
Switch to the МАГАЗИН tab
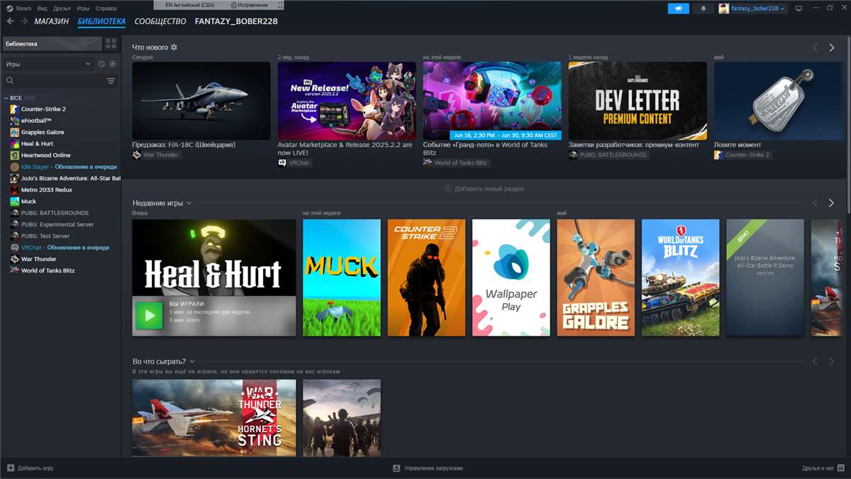52,21
